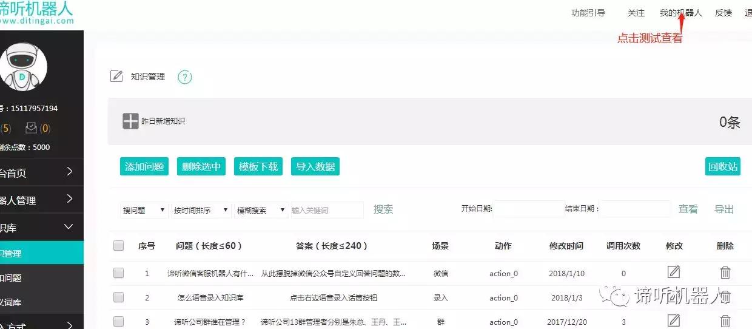The width and height of the screenshot is (752, 329).
Task: Click the plus icon next to 昨日新增知识
Action: tap(131, 121)
